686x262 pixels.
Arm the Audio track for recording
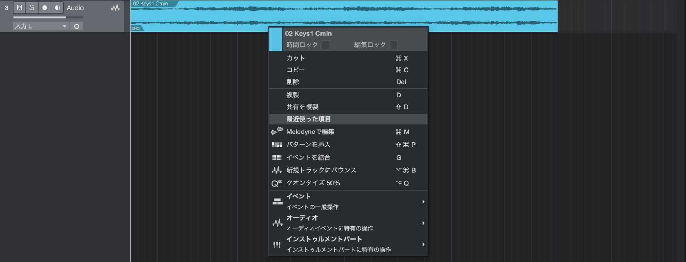coord(44,8)
